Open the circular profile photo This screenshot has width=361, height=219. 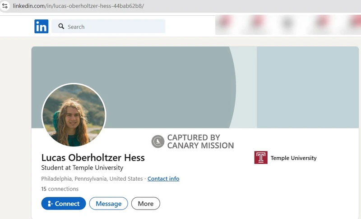(74, 115)
